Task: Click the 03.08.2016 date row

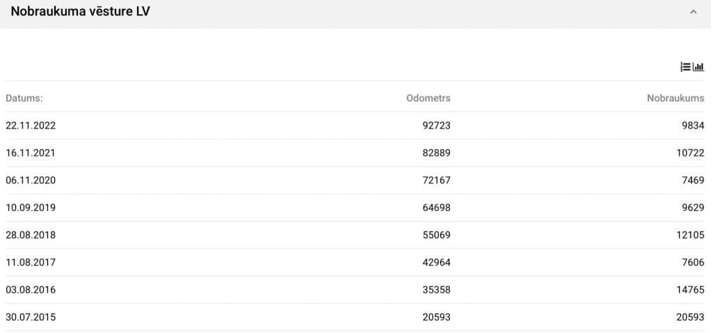Action: pos(31,290)
